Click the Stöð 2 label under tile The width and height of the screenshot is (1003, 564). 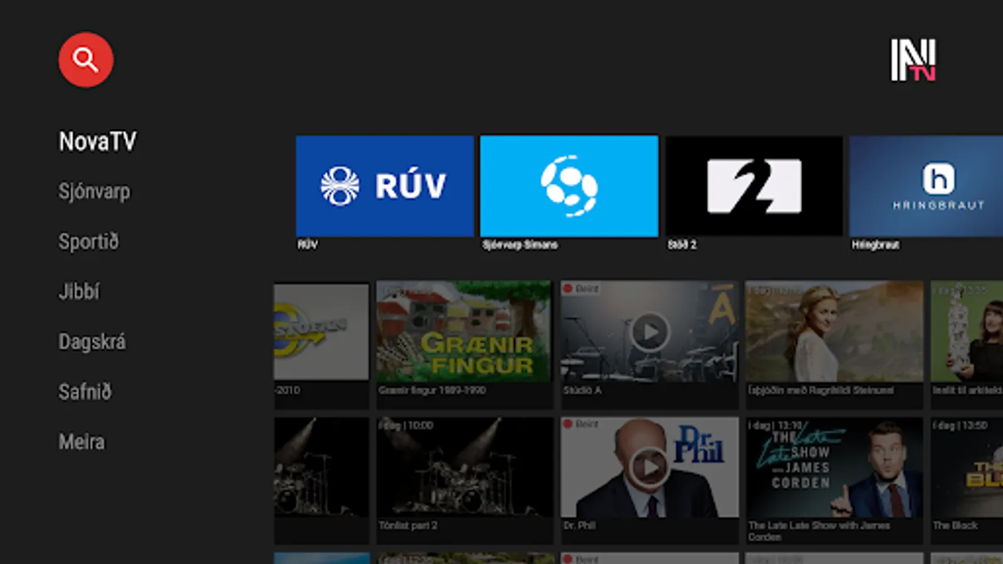click(682, 244)
